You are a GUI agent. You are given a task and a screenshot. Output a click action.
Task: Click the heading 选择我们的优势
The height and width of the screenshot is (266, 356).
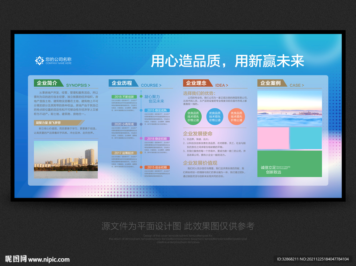tap(199, 93)
